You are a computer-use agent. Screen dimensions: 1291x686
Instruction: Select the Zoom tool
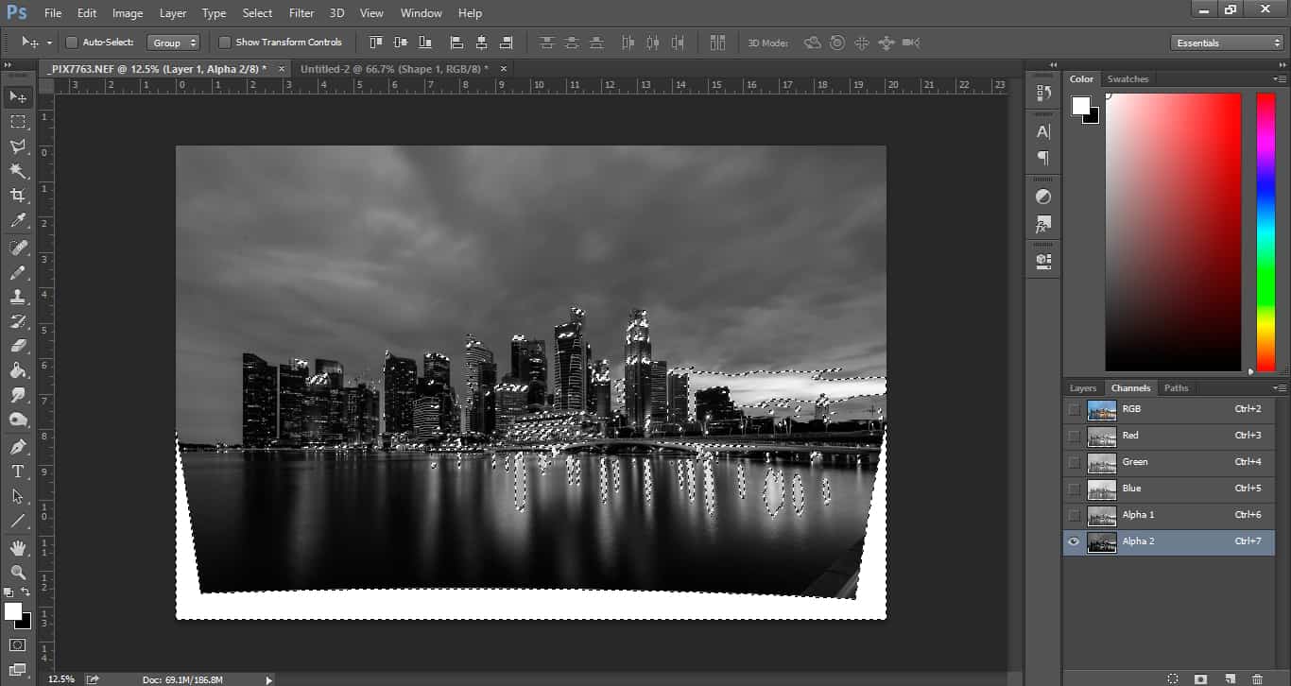tap(18, 572)
